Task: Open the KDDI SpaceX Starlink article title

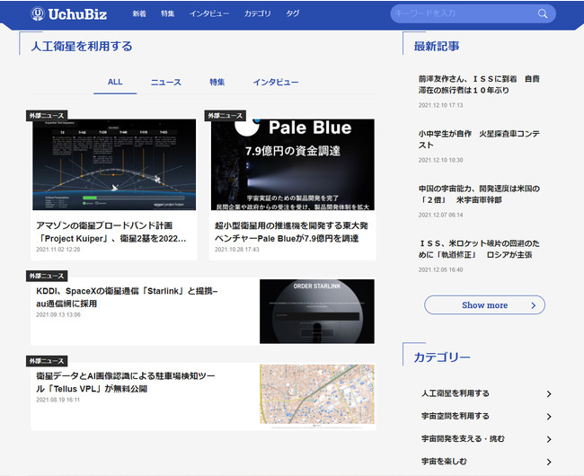Action: coord(127,297)
